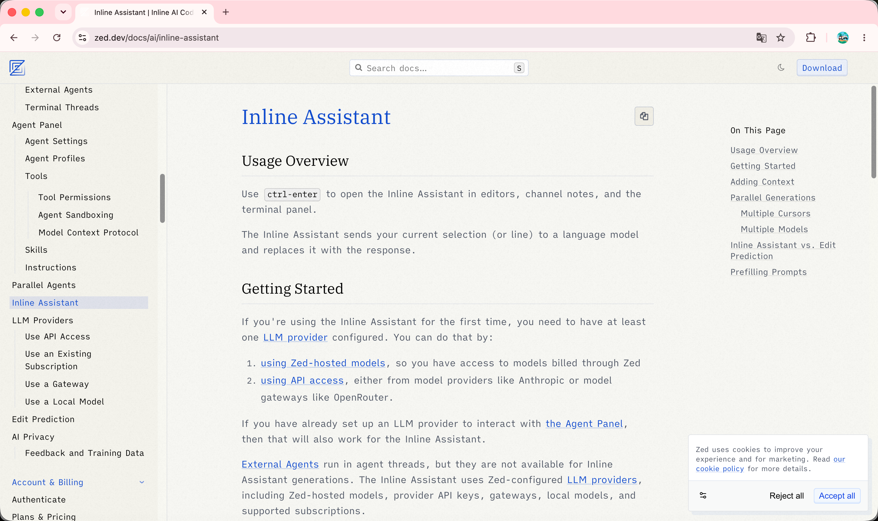Open Skills in sidebar

(x=36, y=250)
